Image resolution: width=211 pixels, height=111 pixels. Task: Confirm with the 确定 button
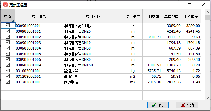coord(158,105)
